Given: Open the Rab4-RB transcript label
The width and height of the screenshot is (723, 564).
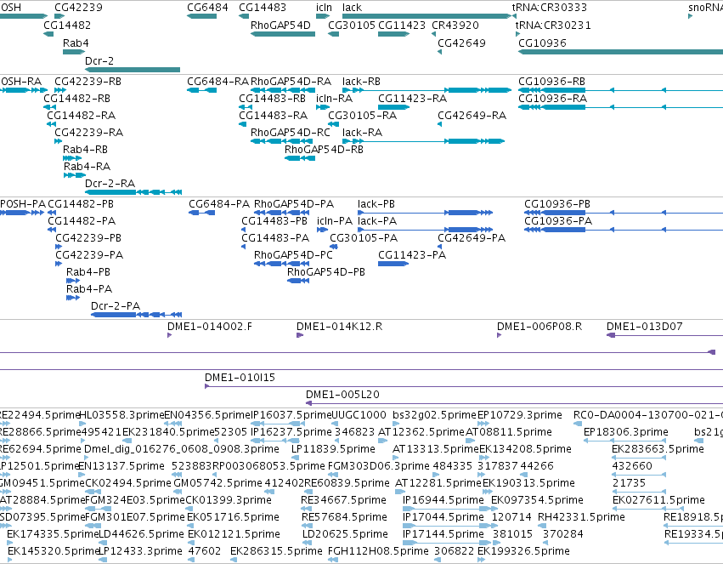Looking at the screenshot, I should pyautogui.click(x=85, y=149).
